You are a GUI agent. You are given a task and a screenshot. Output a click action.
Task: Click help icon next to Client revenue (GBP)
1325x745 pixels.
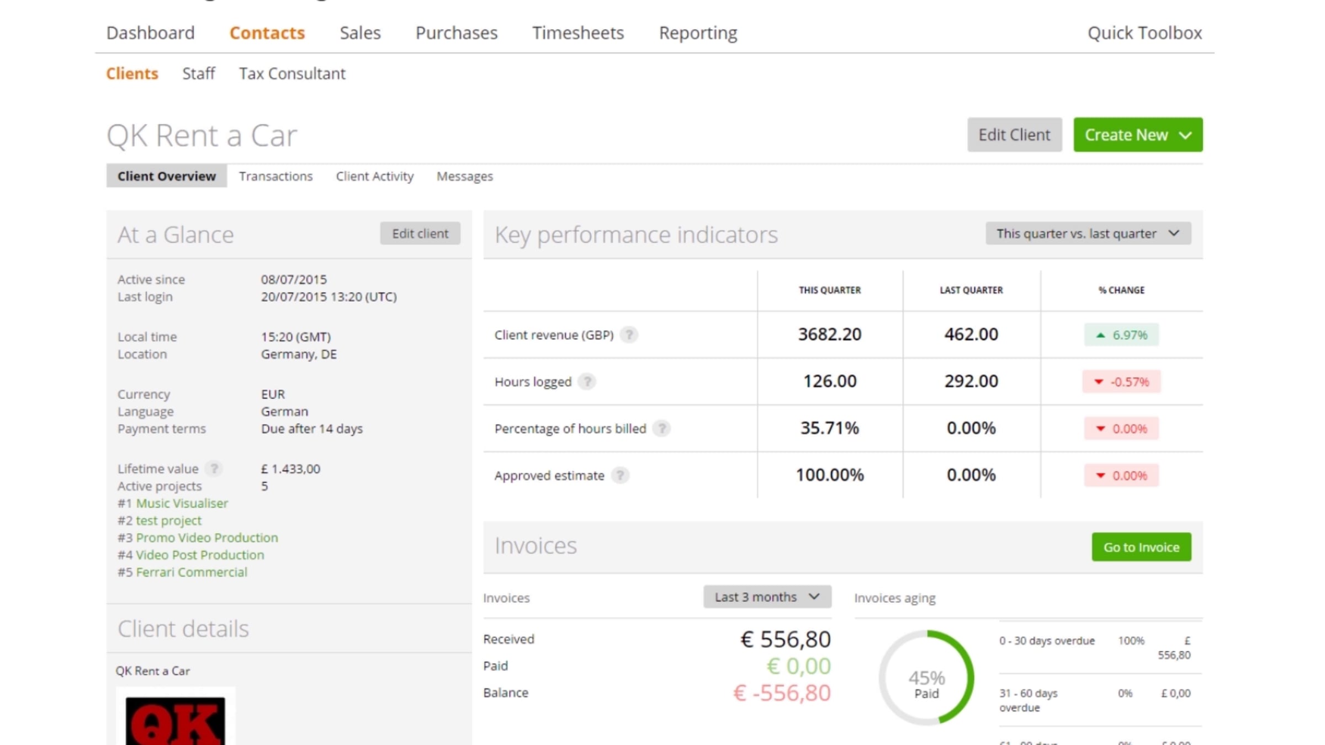click(x=628, y=334)
